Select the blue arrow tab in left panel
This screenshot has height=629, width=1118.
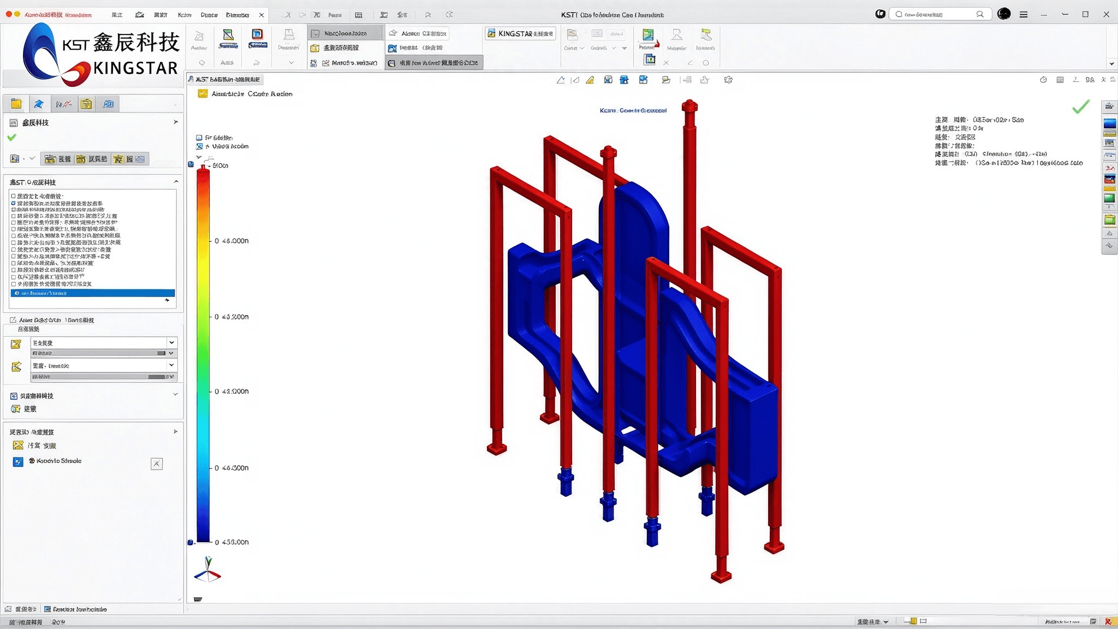pyautogui.click(x=39, y=104)
